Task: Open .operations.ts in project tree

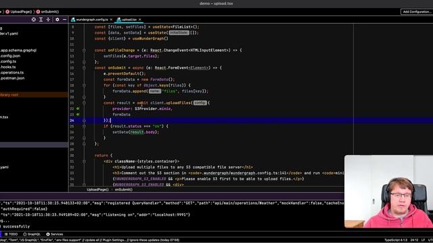Action: (12, 72)
